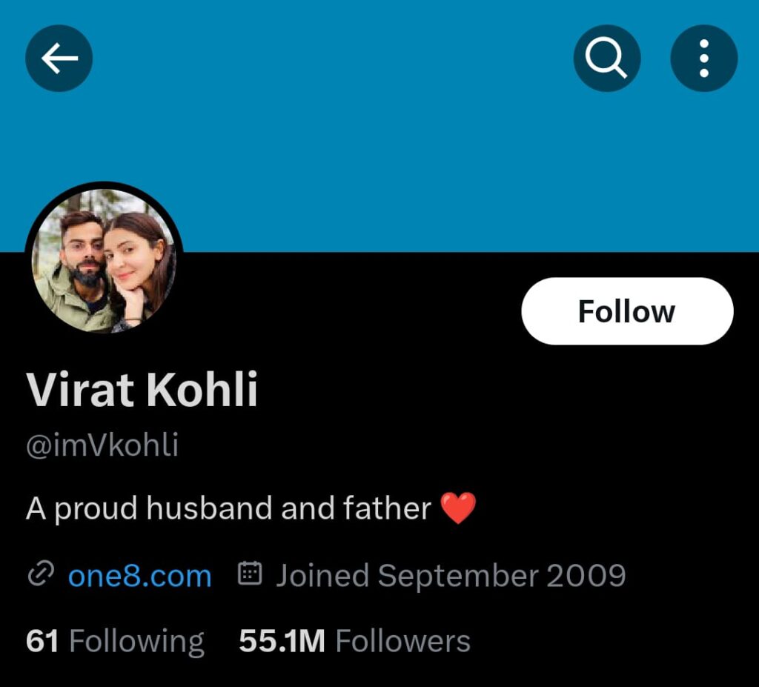The height and width of the screenshot is (687, 759).
Task: Click the "Joined September 2009" text
Action: pos(451,576)
